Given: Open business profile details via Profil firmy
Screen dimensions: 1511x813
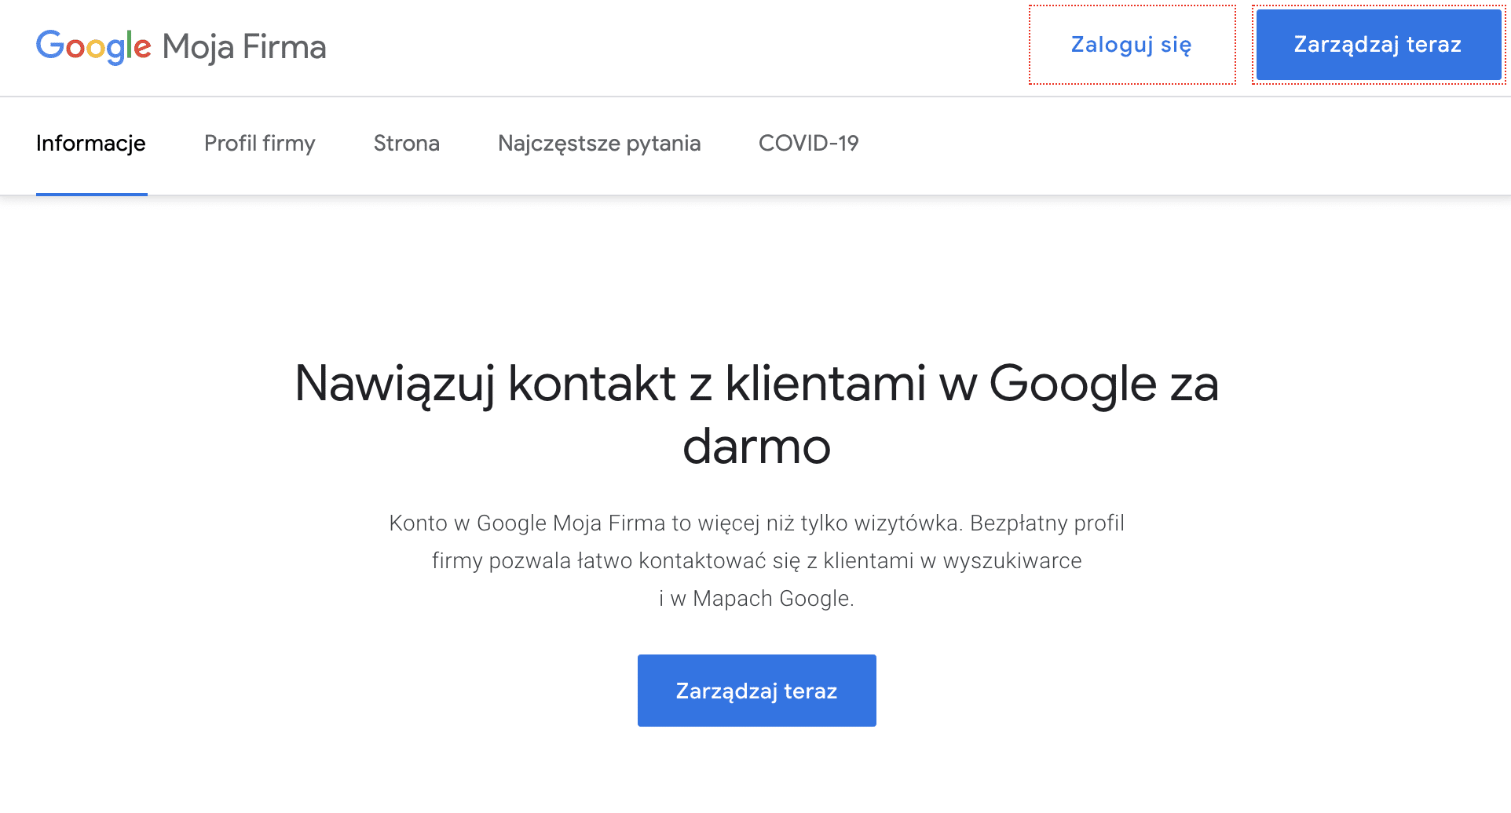Looking at the screenshot, I should pyautogui.click(x=259, y=144).
